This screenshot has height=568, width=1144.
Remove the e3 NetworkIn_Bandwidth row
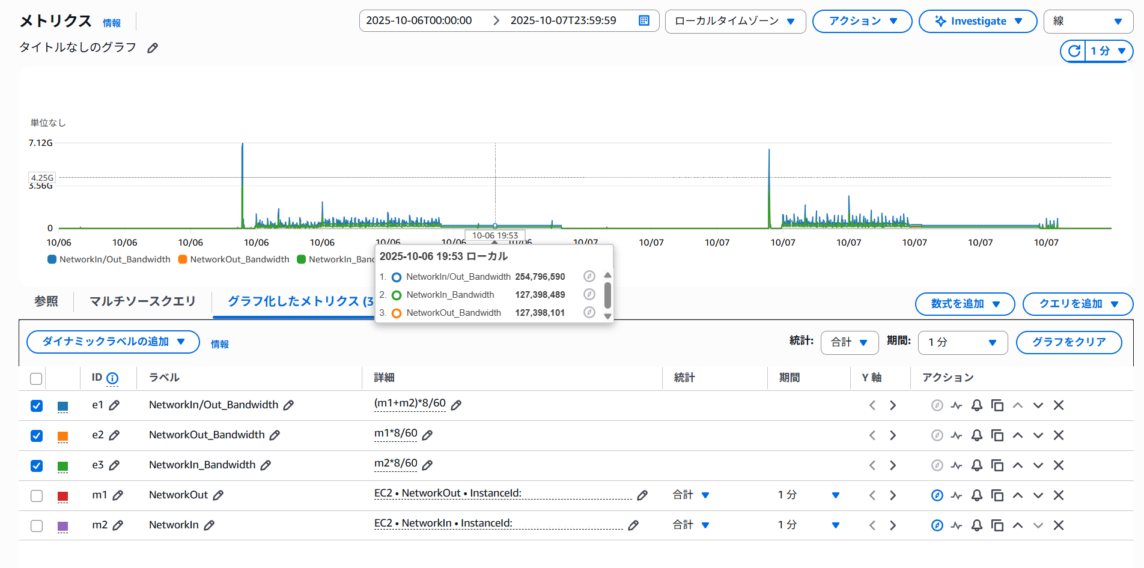point(1059,465)
